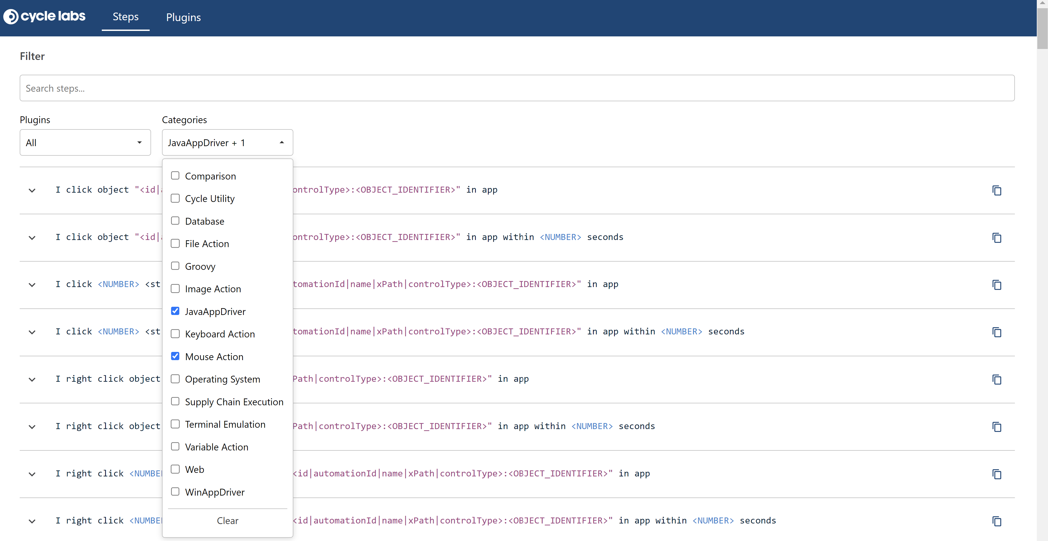Image resolution: width=1048 pixels, height=541 pixels.
Task: Uncheck the JavaAppDriver category checkbox
Action: (x=175, y=311)
